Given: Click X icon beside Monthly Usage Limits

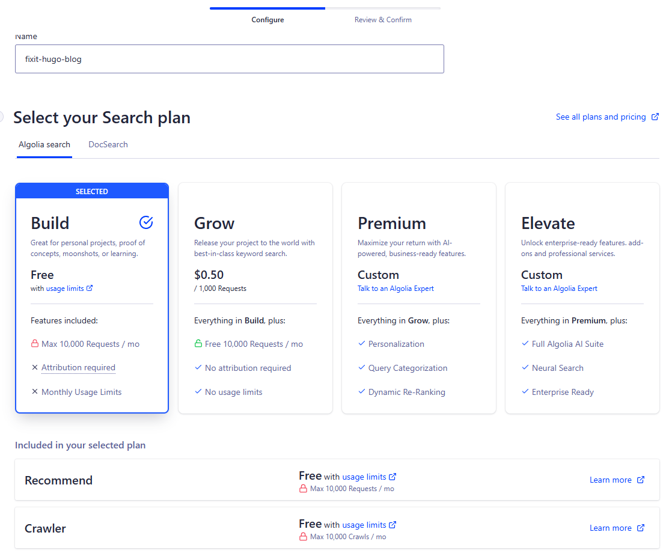Looking at the screenshot, I should pos(35,391).
